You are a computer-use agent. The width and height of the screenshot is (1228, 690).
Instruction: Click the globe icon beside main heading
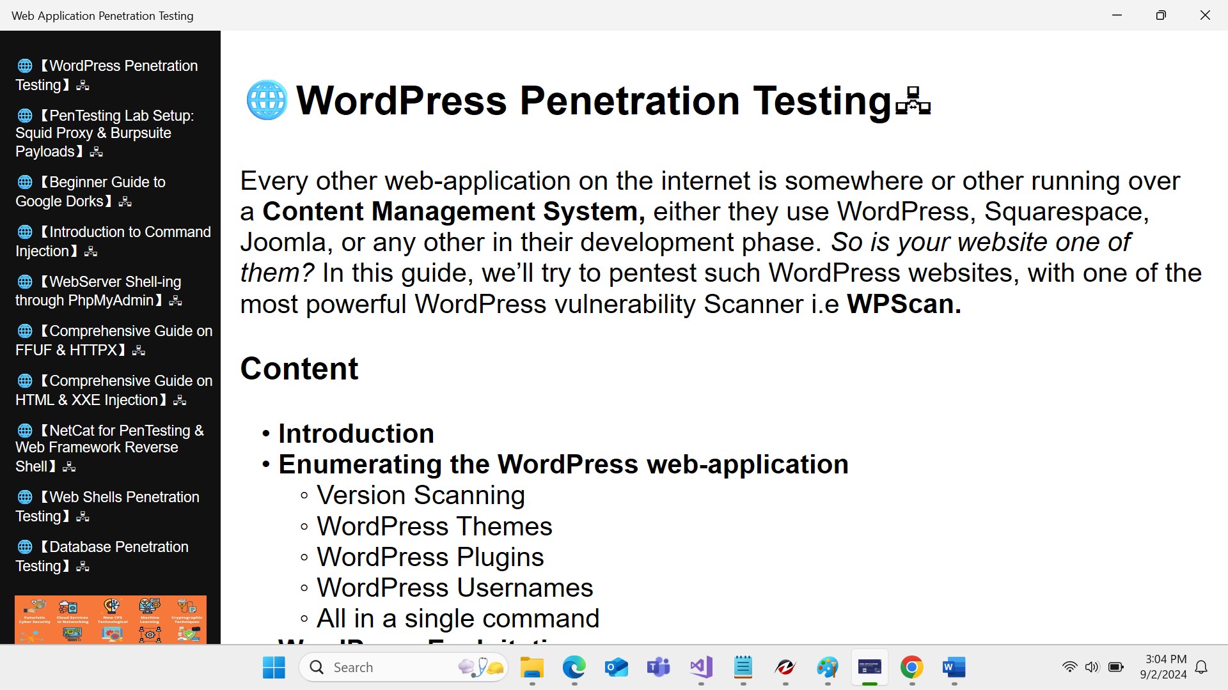267,100
